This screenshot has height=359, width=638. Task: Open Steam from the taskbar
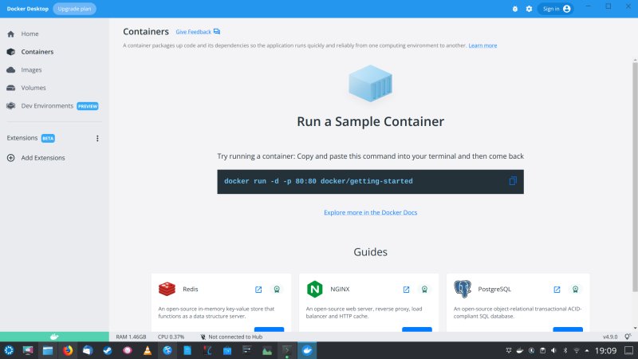(108, 350)
